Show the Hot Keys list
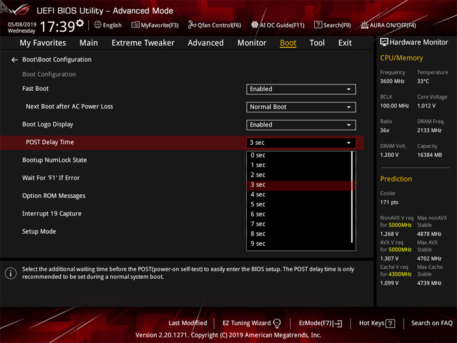The height and width of the screenshot is (343, 457). (x=377, y=323)
